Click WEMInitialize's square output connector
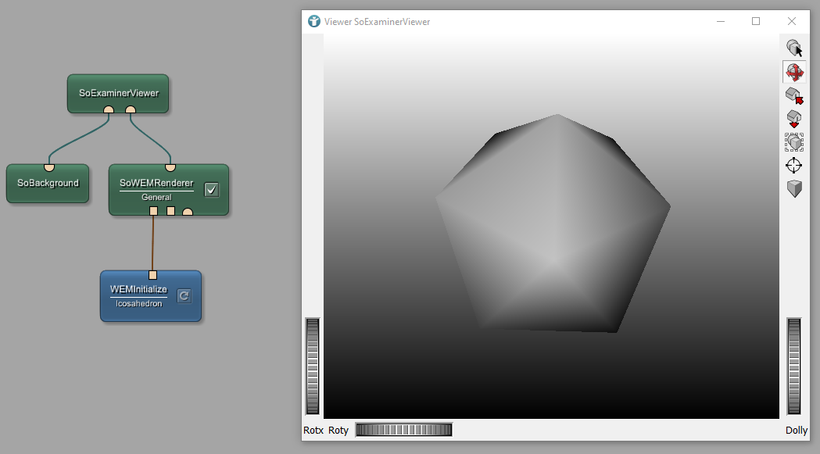The height and width of the screenshot is (454, 820). 152,274
